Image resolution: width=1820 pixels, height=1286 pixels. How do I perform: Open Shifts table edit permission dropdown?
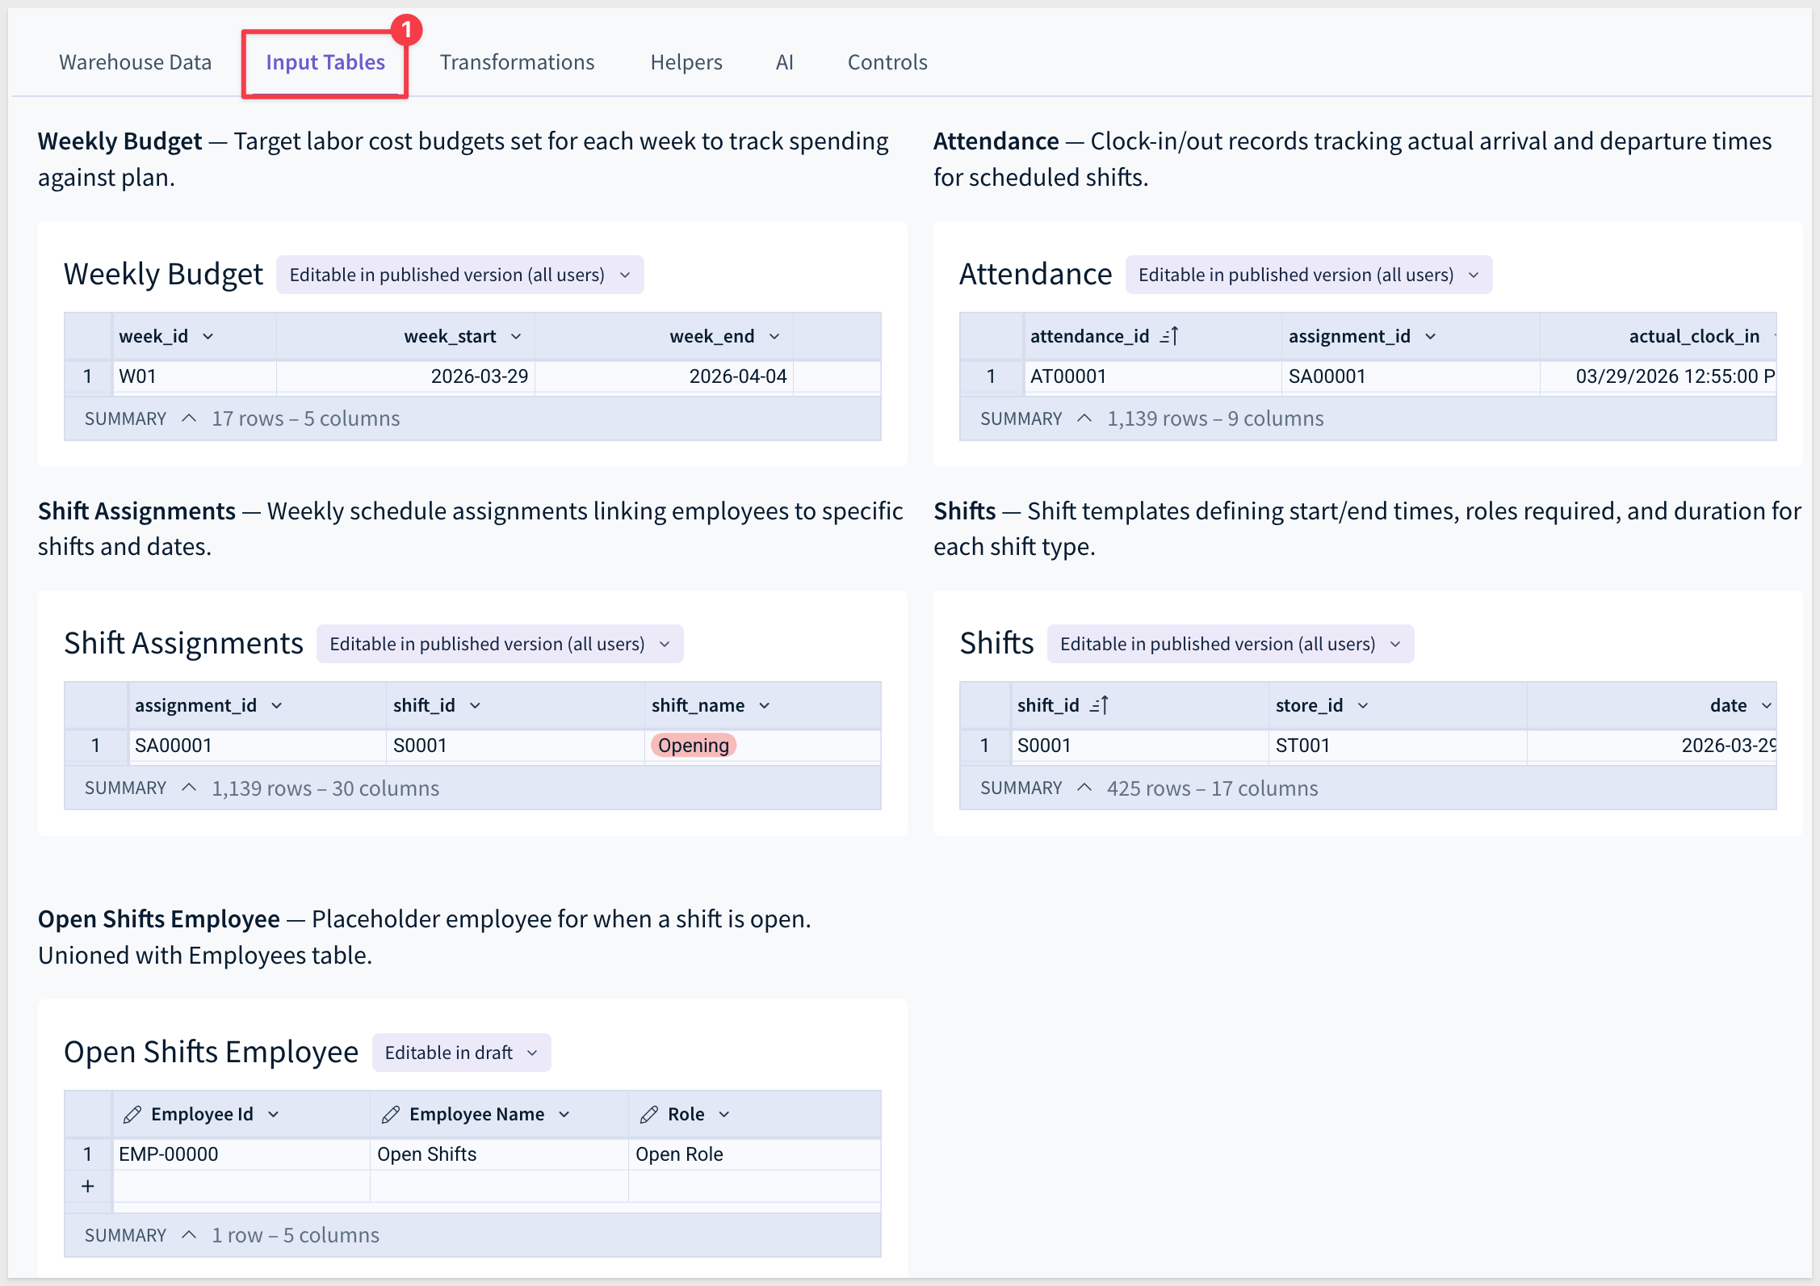point(1231,644)
